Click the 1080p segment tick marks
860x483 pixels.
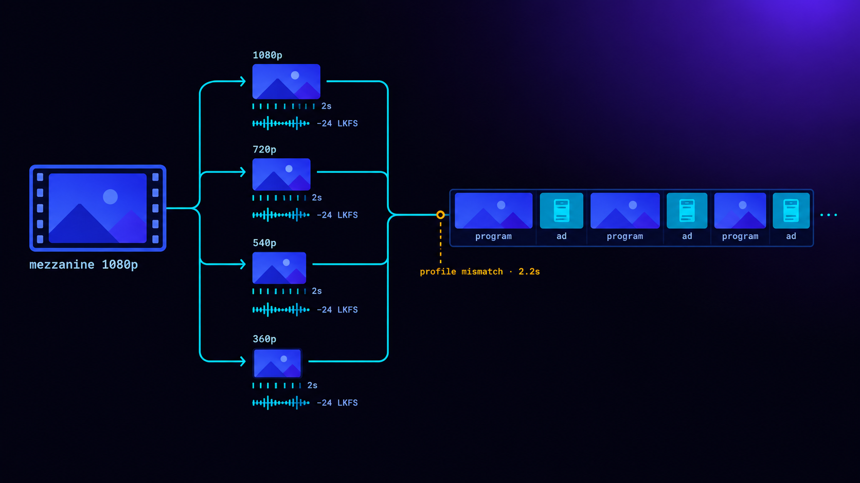pyautogui.click(x=284, y=106)
